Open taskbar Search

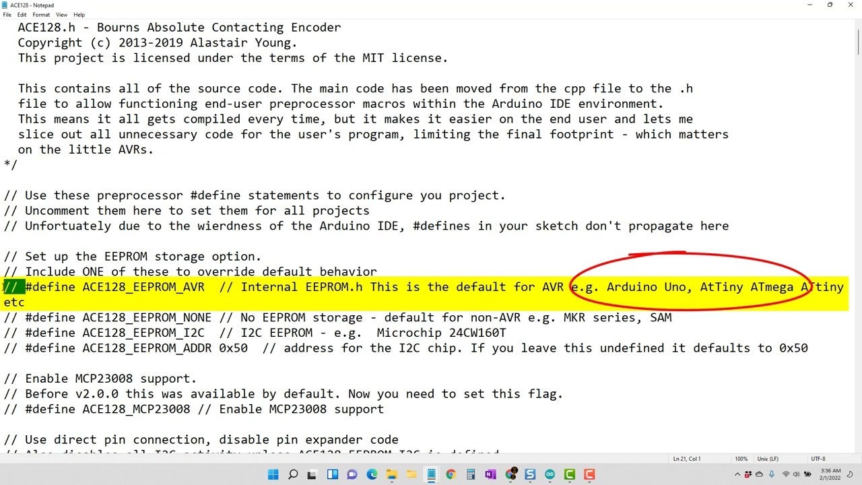click(x=293, y=475)
